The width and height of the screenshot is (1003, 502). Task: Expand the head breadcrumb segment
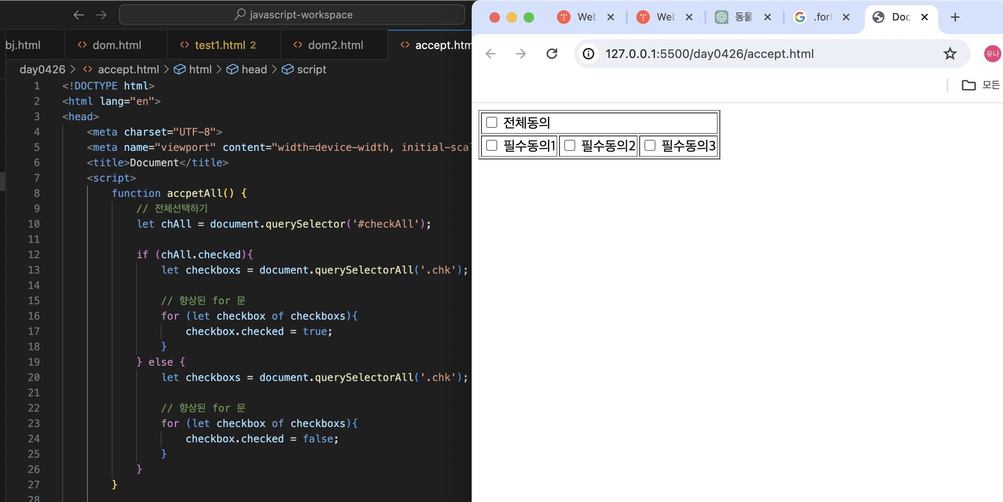254,69
